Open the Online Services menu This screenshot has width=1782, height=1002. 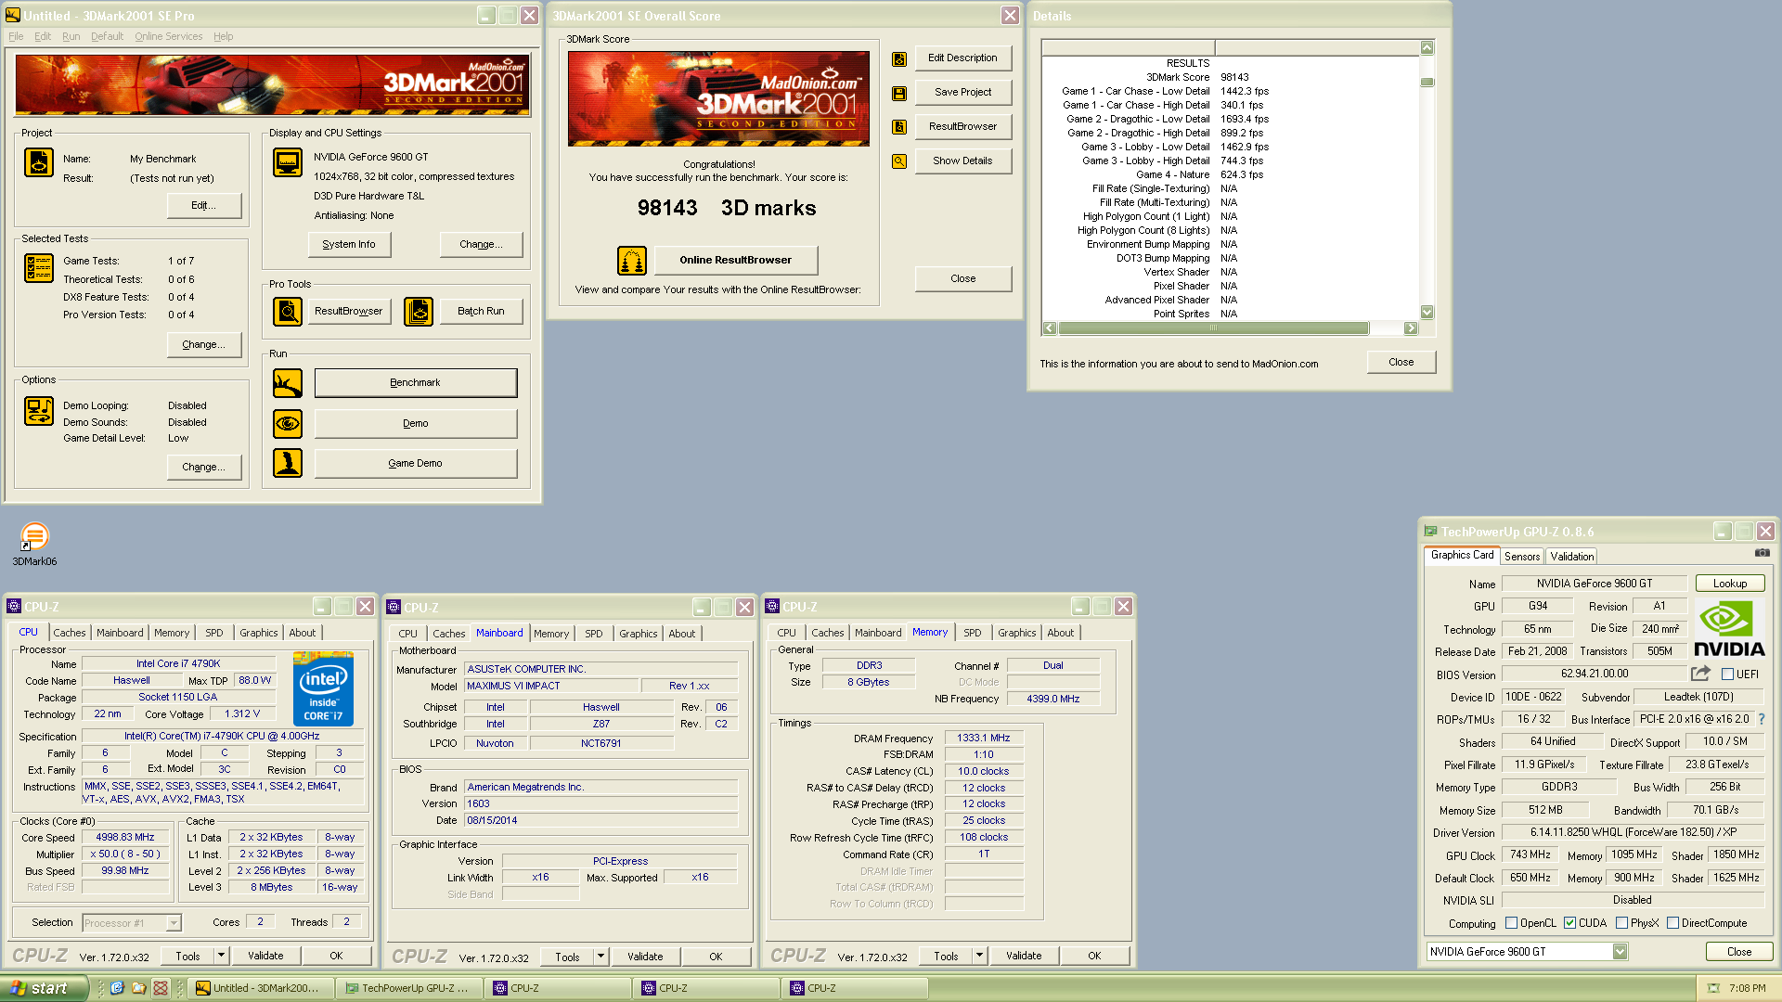tap(168, 36)
